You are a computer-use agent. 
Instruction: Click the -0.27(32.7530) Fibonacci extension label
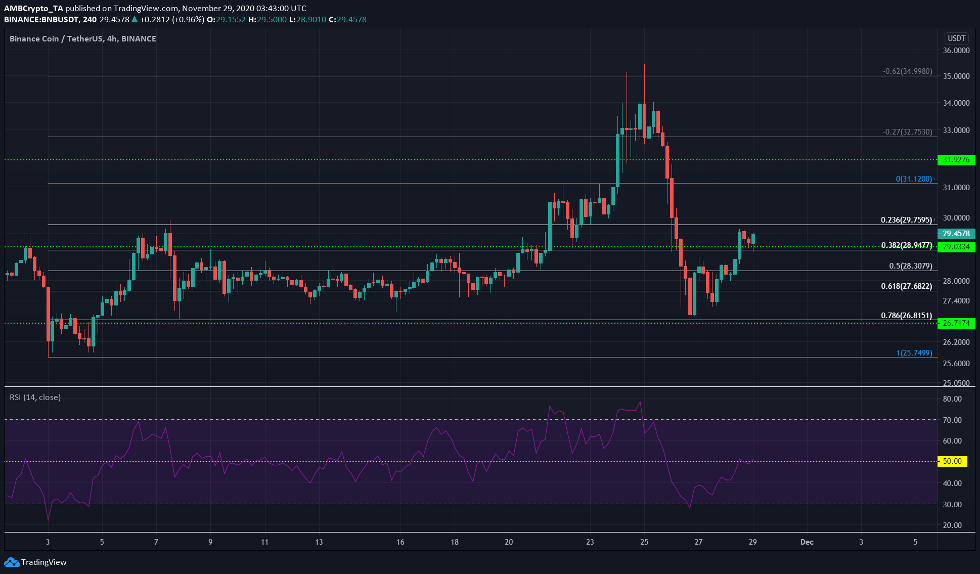[908, 132]
